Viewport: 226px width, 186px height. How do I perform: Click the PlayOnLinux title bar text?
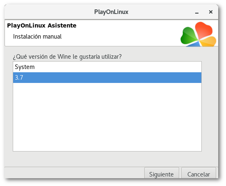(111, 12)
